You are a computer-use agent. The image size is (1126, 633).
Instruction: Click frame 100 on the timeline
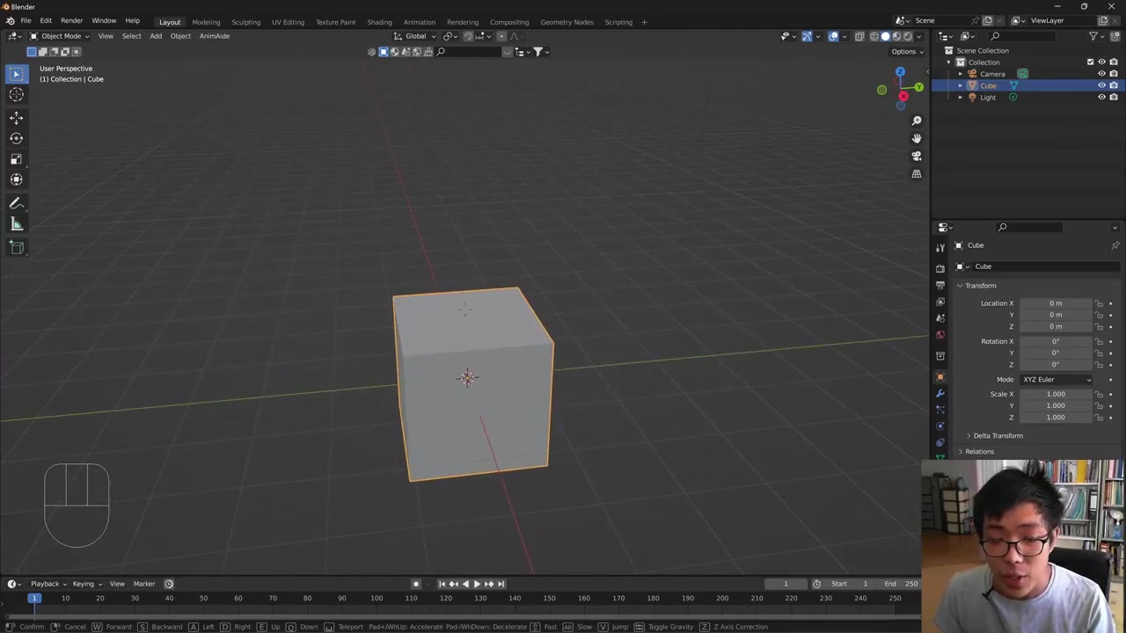(x=377, y=599)
